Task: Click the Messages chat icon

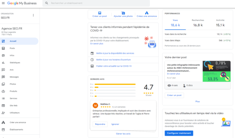Action: 3,77
